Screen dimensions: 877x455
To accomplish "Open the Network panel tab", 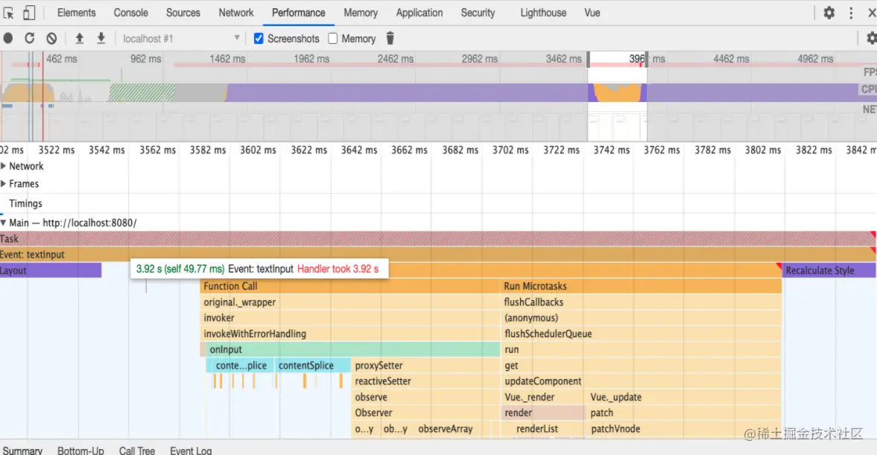I will [236, 13].
